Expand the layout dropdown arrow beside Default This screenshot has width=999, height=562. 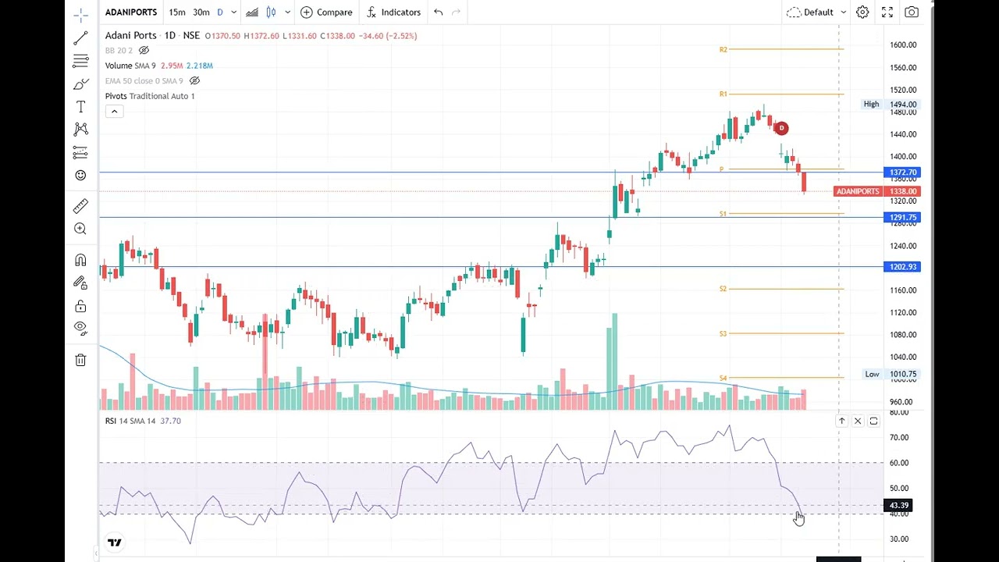(842, 12)
